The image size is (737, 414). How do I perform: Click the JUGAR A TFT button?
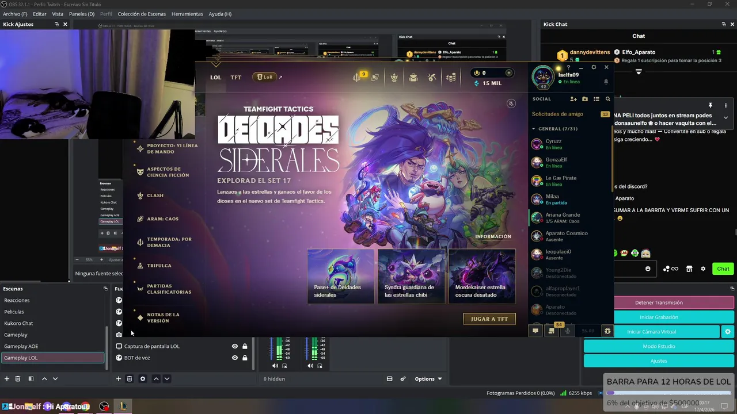[x=489, y=319]
